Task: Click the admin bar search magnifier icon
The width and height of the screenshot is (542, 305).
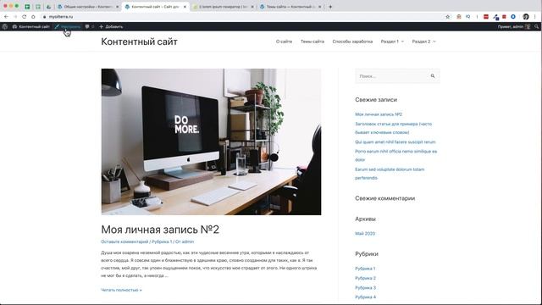Action: point(536,26)
